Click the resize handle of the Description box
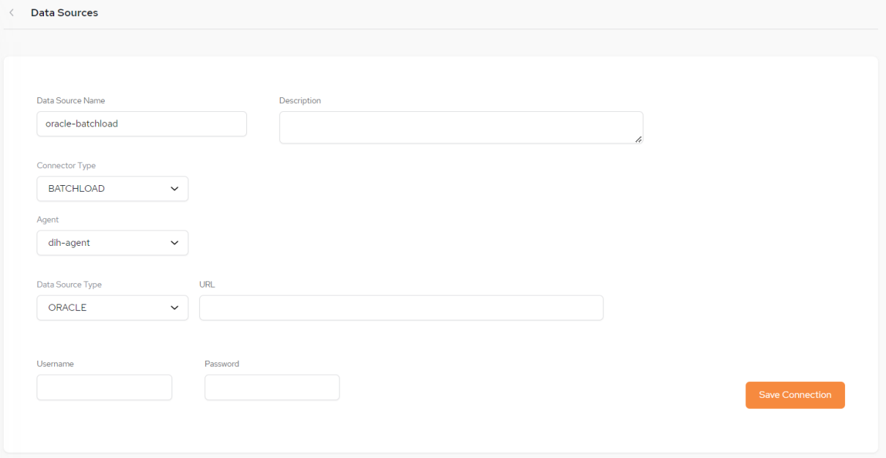This screenshot has width=886, height=458. 638,139
